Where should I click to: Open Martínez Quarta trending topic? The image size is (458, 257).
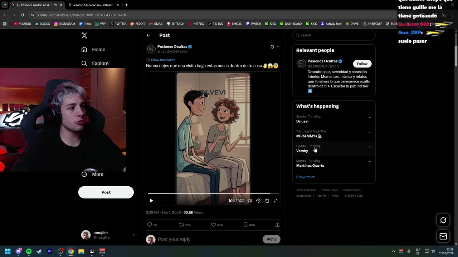[x=310, y=166]
